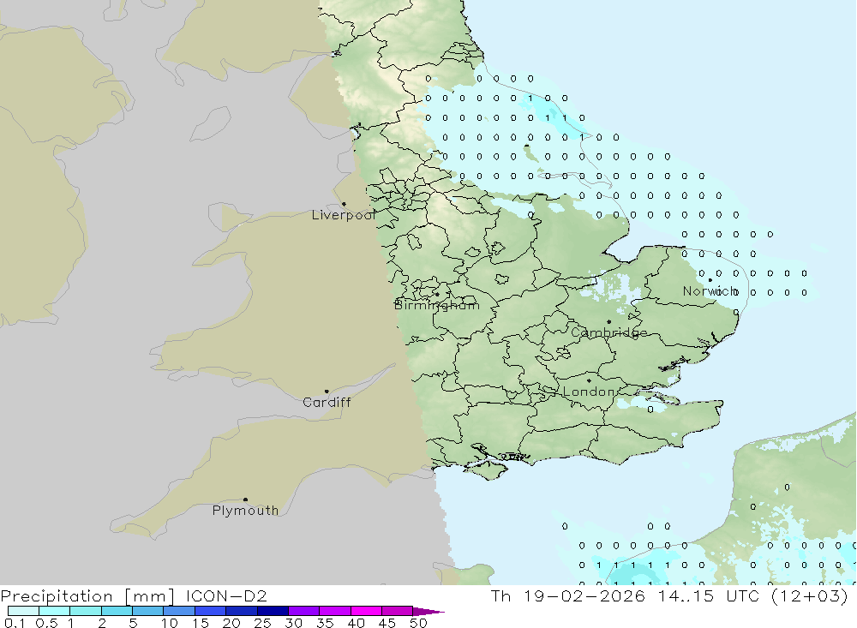Click the Birmingham city label
The width and height of the screenshot is (857, 628).
pyautogui.click(x=437, y=305)
